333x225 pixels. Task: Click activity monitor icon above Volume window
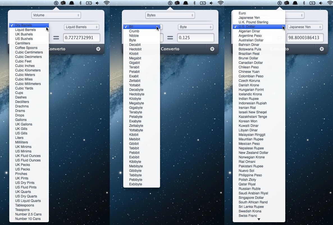point(89,3)
